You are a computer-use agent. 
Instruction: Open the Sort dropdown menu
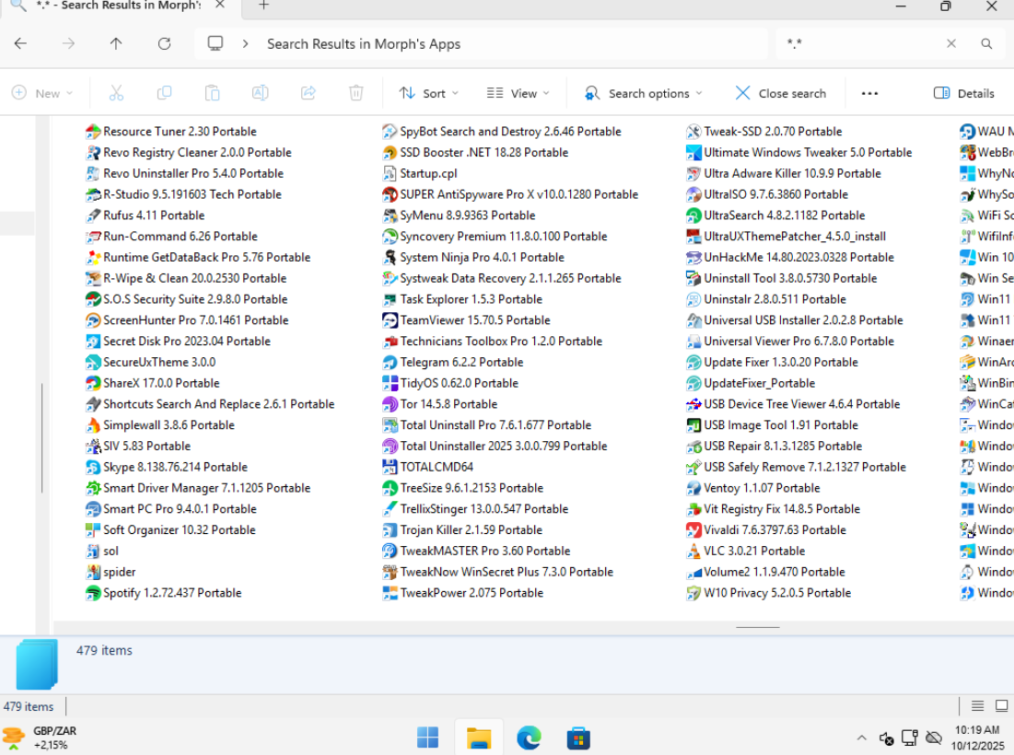429,93
